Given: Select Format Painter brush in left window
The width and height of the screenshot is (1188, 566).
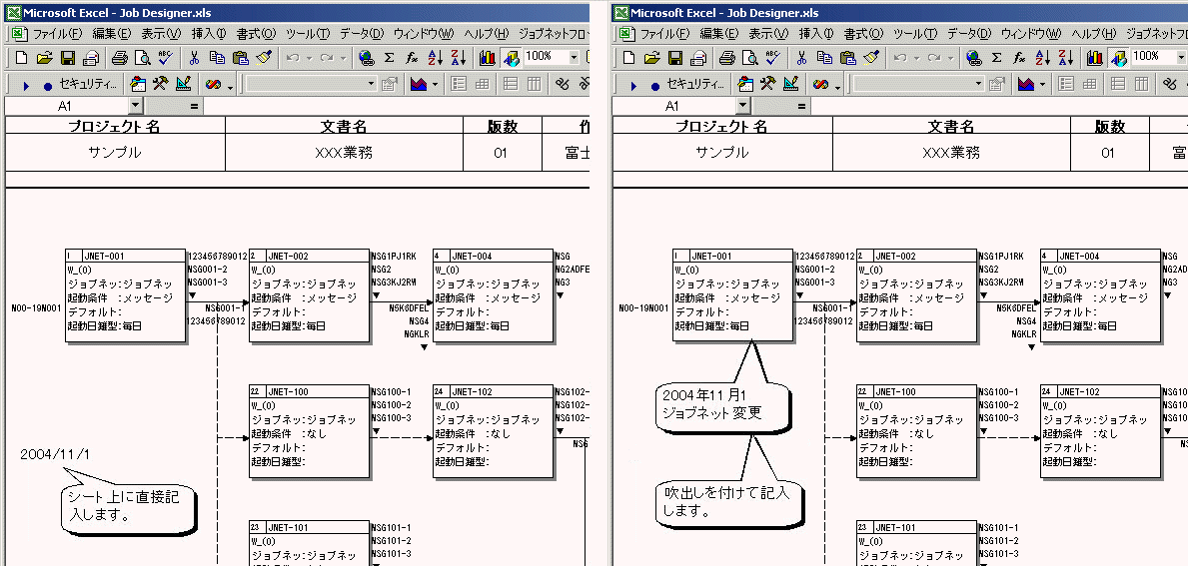Looking at the screenshot, I should 264,58.
